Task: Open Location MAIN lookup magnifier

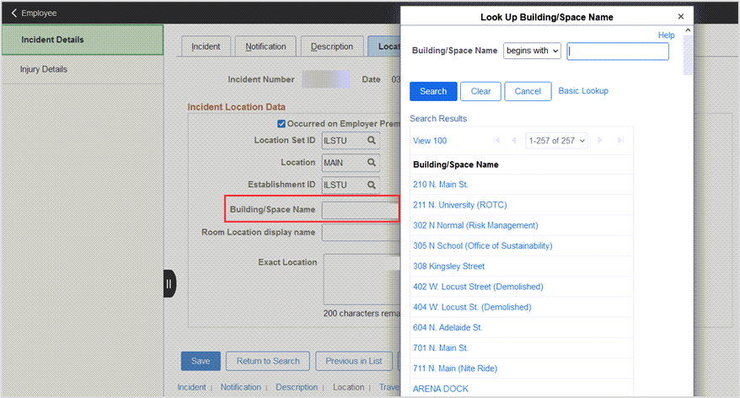Action: click(372, 163)
